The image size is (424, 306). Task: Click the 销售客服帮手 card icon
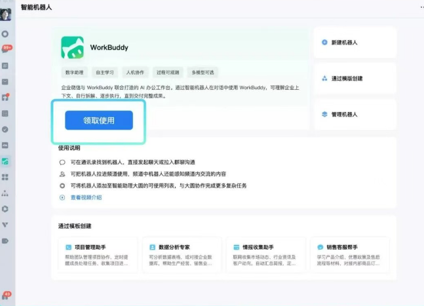point(320,247)
